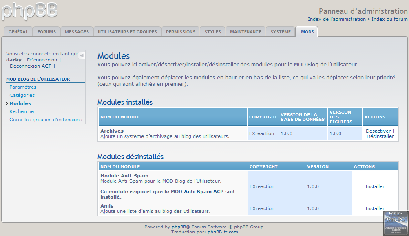Go to UTILISATEURS ET GROUPES tab
409x236 pixels.
tap(127, 32)
